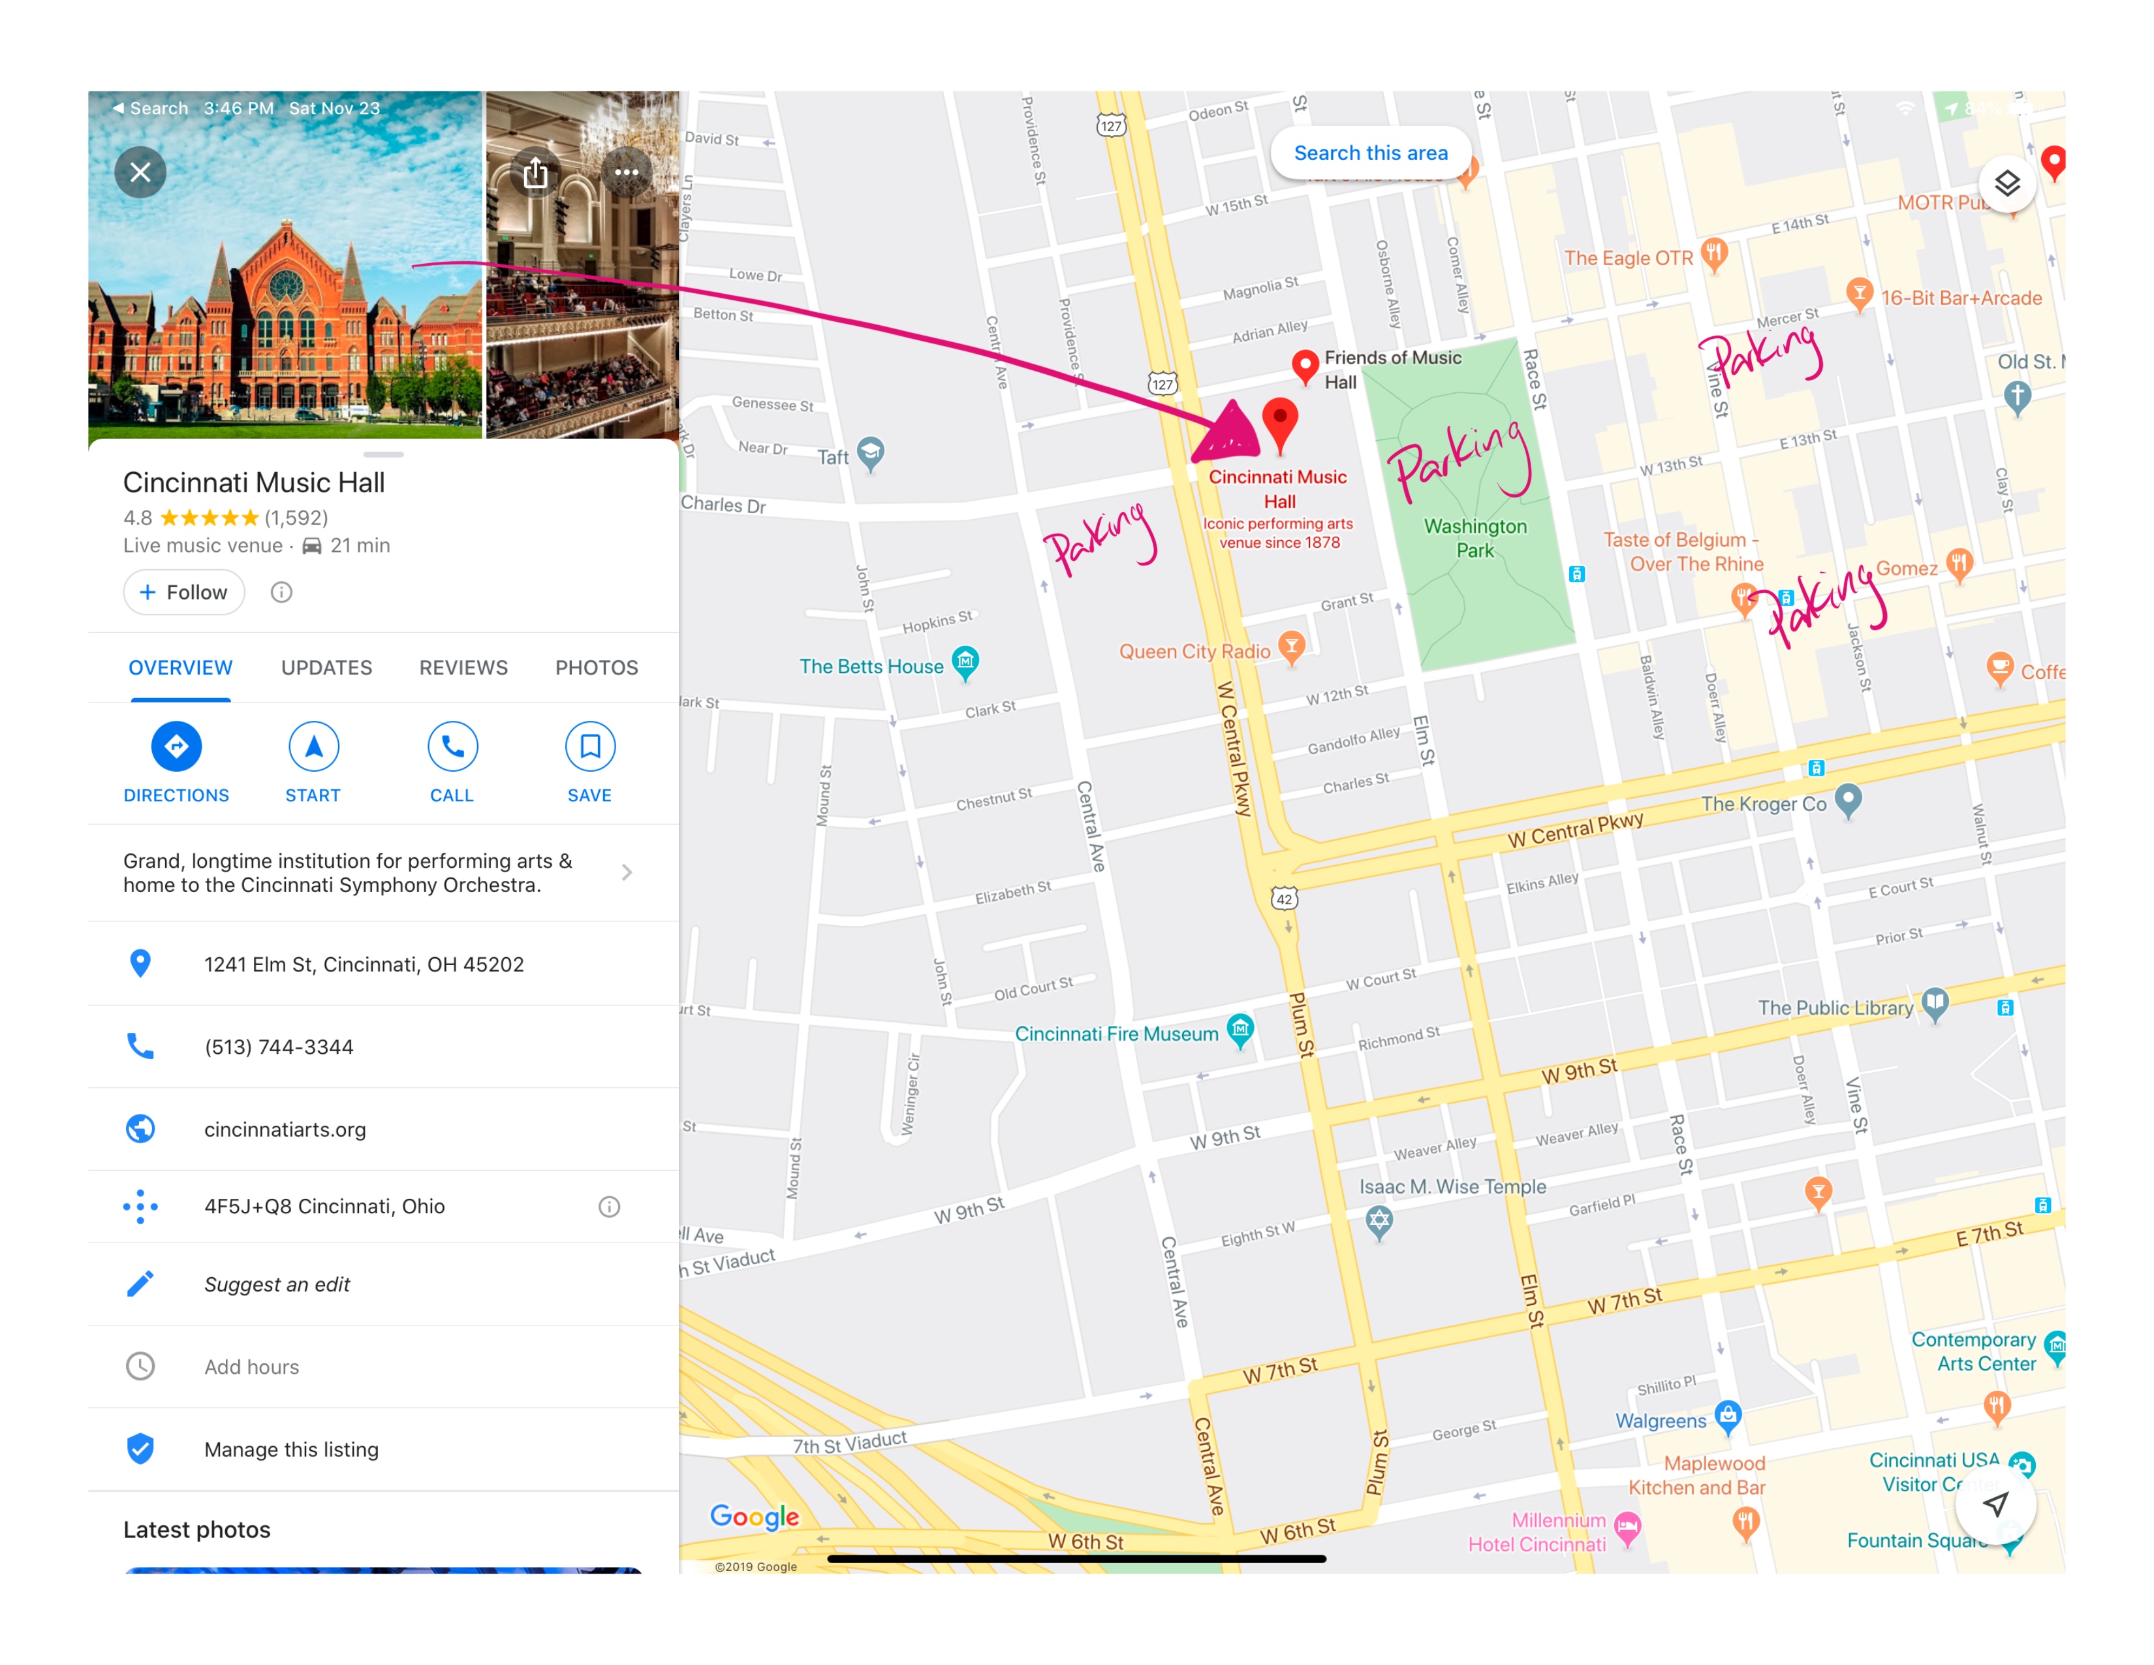Tap the share icon on photo
This screenshot has width=2154, height=1665.
(535, 172)
